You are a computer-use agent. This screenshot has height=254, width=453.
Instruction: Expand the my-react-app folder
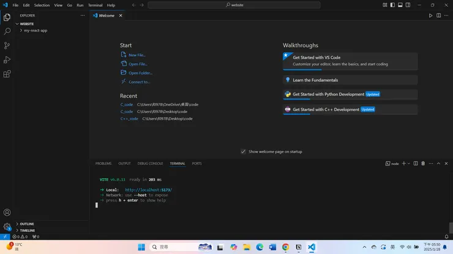pos(36,31)
